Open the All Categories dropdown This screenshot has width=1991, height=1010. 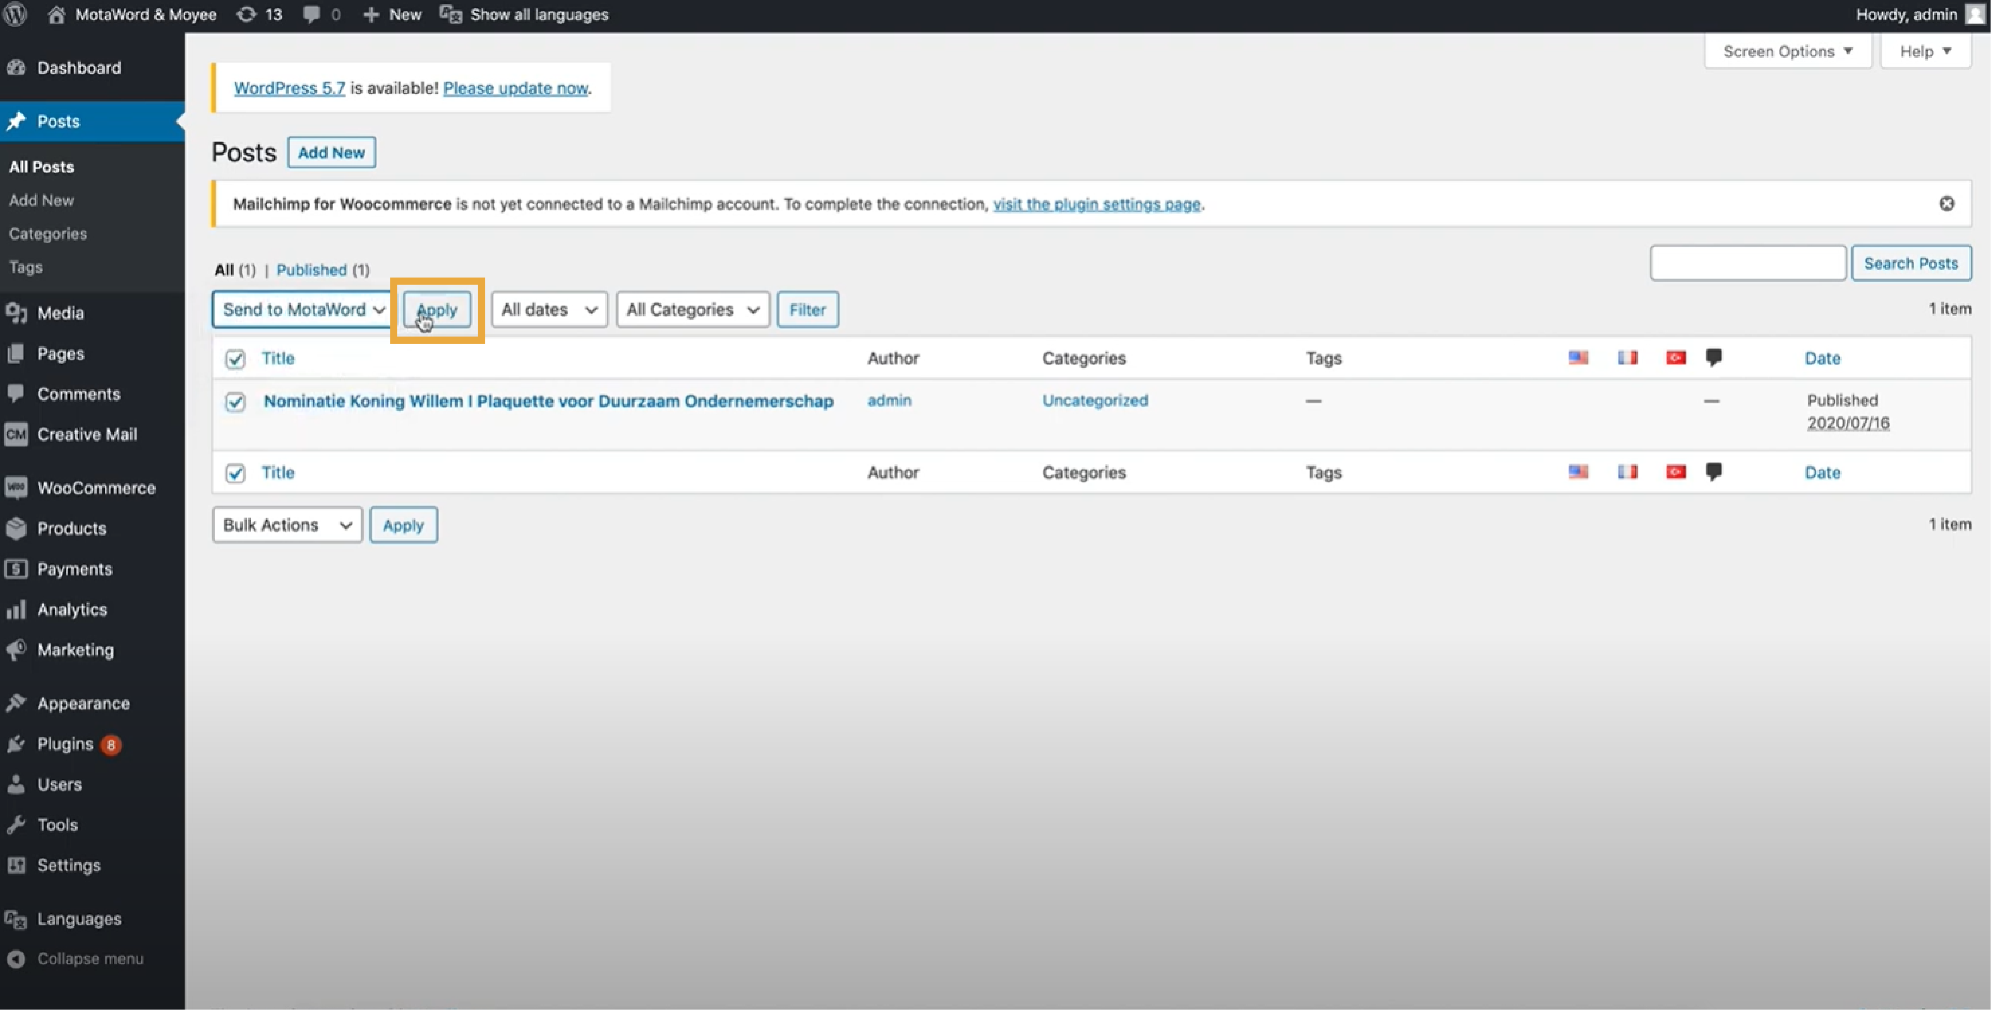(692, 309)
